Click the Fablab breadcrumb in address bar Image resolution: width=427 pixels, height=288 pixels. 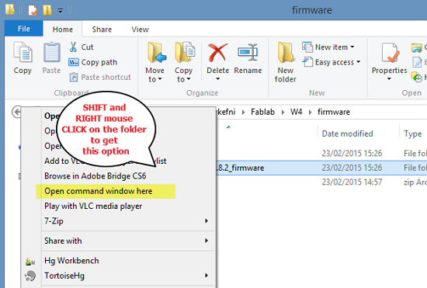[262, 112]
